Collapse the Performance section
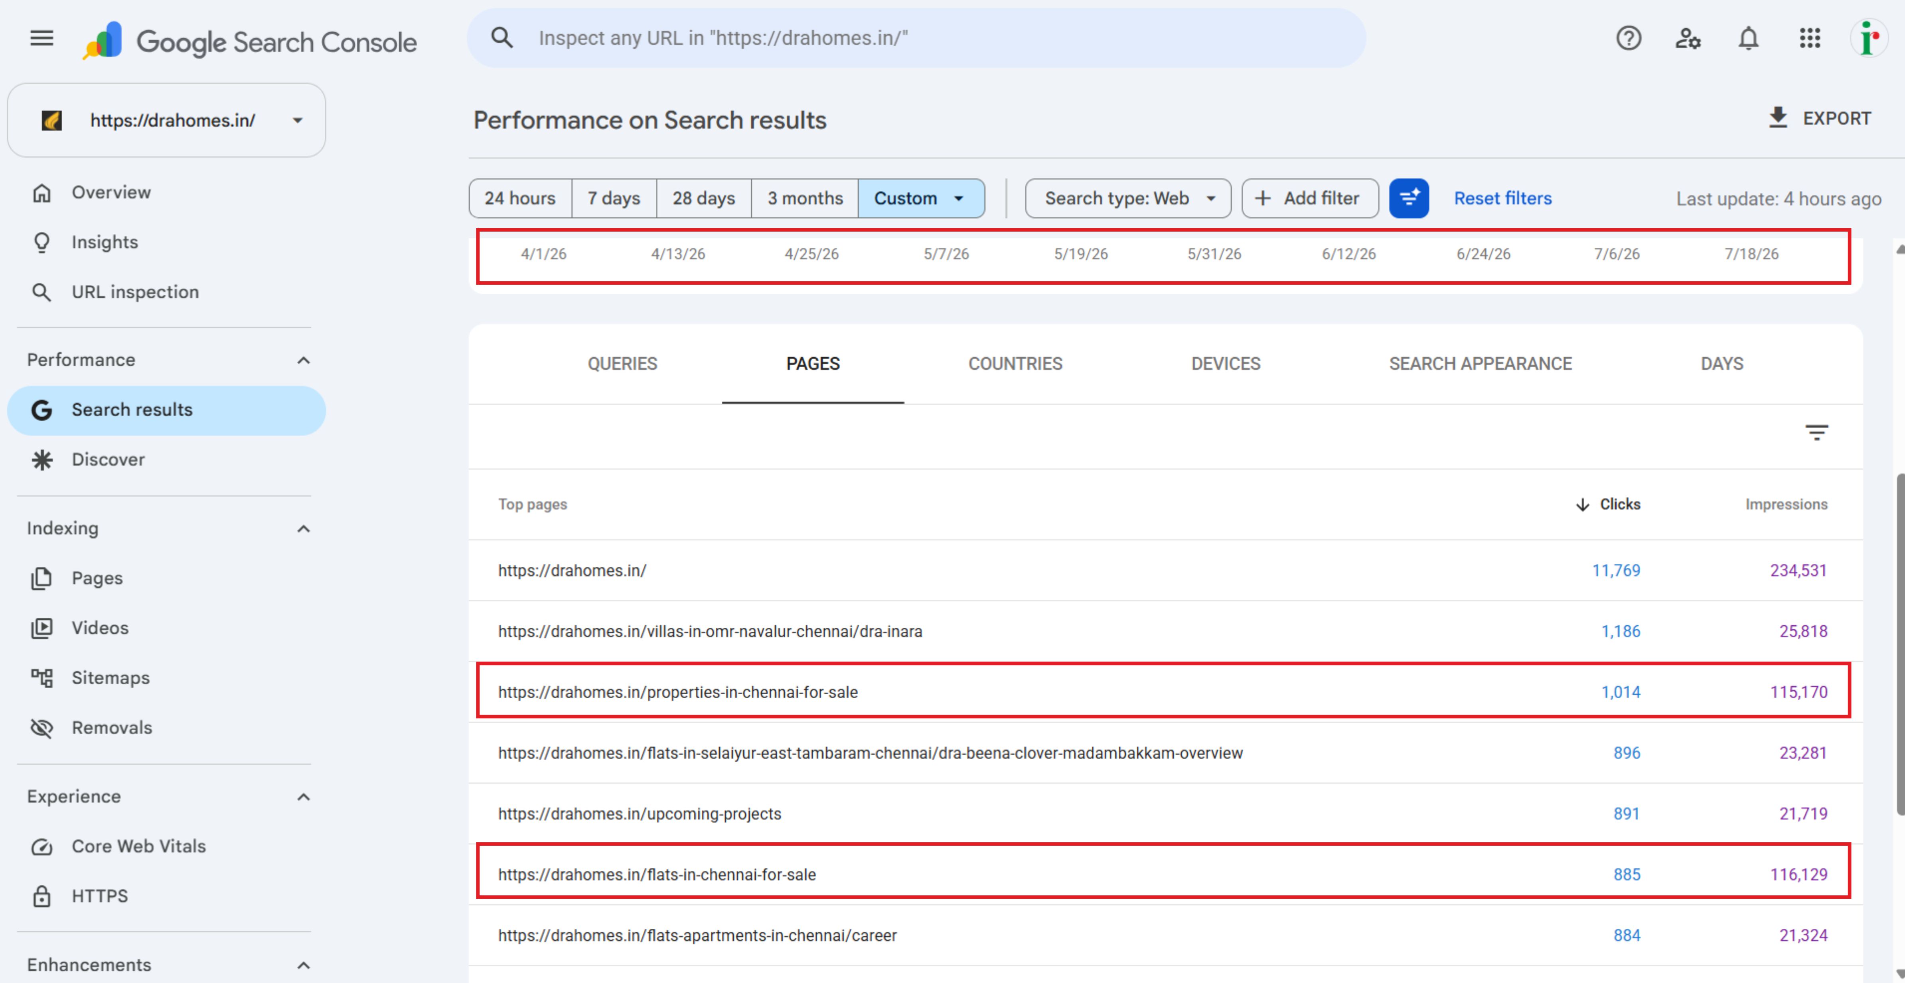This screenshot has width=1905, height=983. (303, 360)
